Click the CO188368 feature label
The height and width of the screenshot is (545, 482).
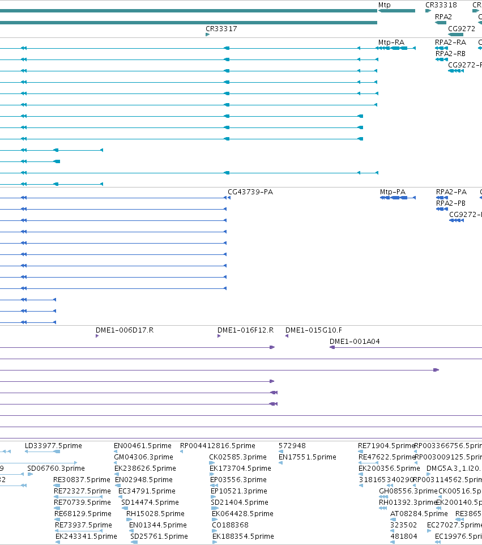pos(230,525)
